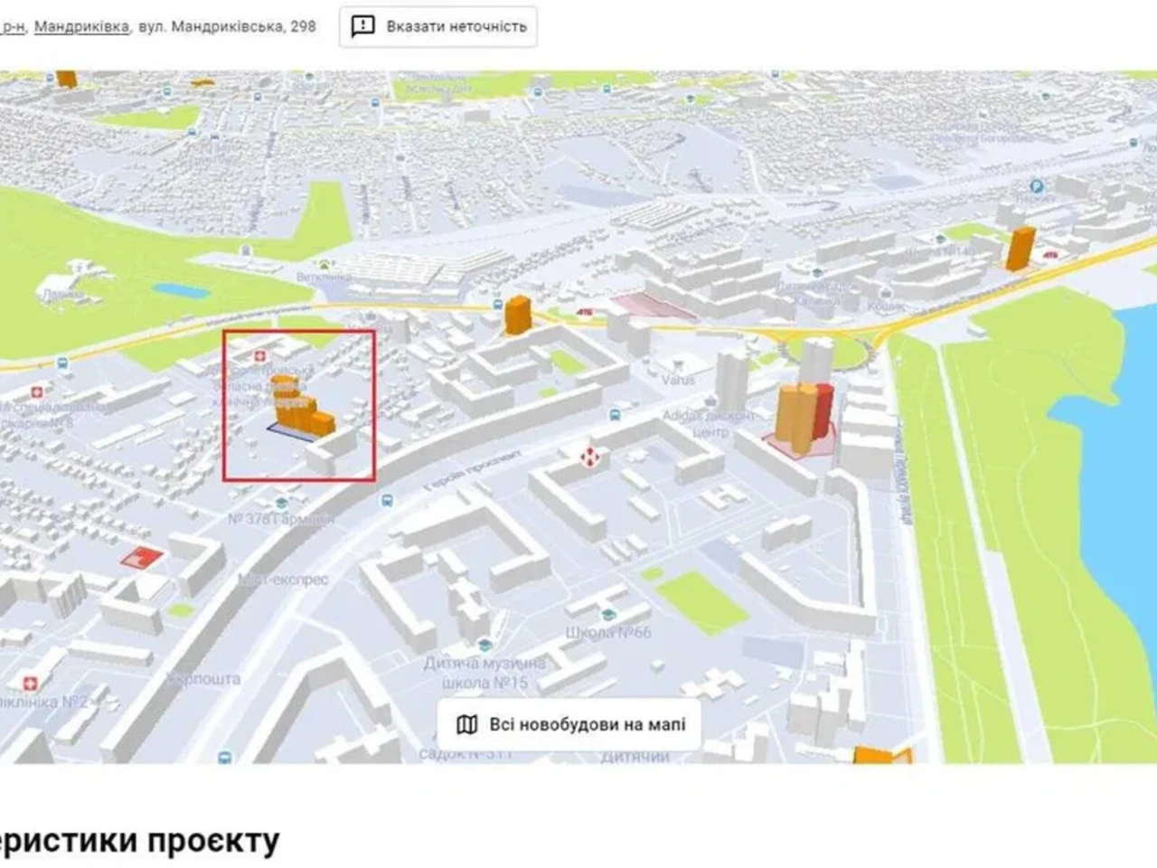Screen dimensions: 1157x868
Task: Select the orange building cluster in the red-outlined area
Action: 303,407
